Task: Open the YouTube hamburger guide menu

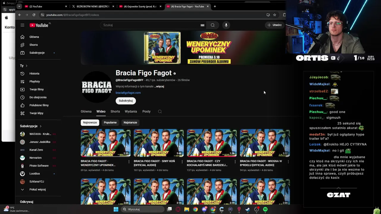Action: pyautogui.click(x=22, y=25)
